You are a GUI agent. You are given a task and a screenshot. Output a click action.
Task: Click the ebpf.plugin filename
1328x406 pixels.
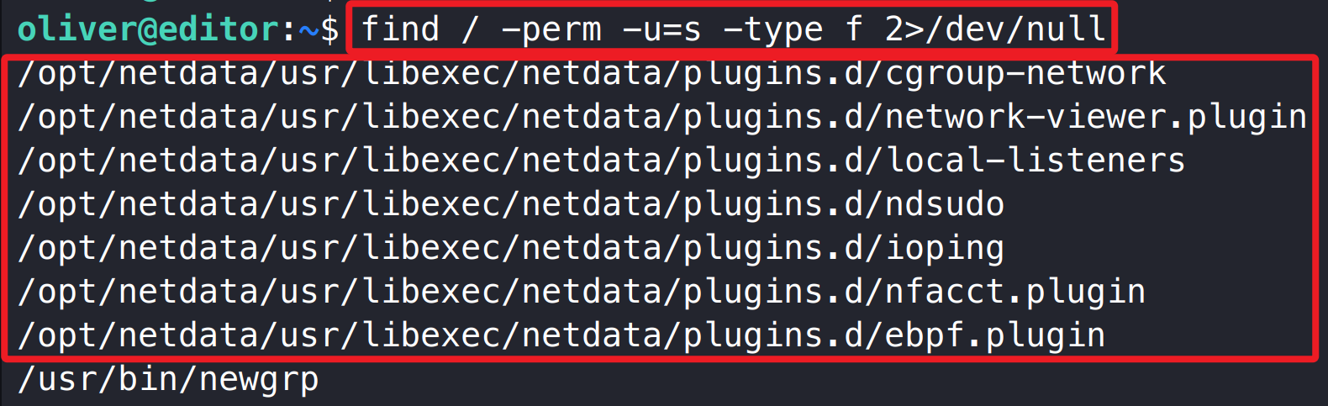[x=995, y=336]
